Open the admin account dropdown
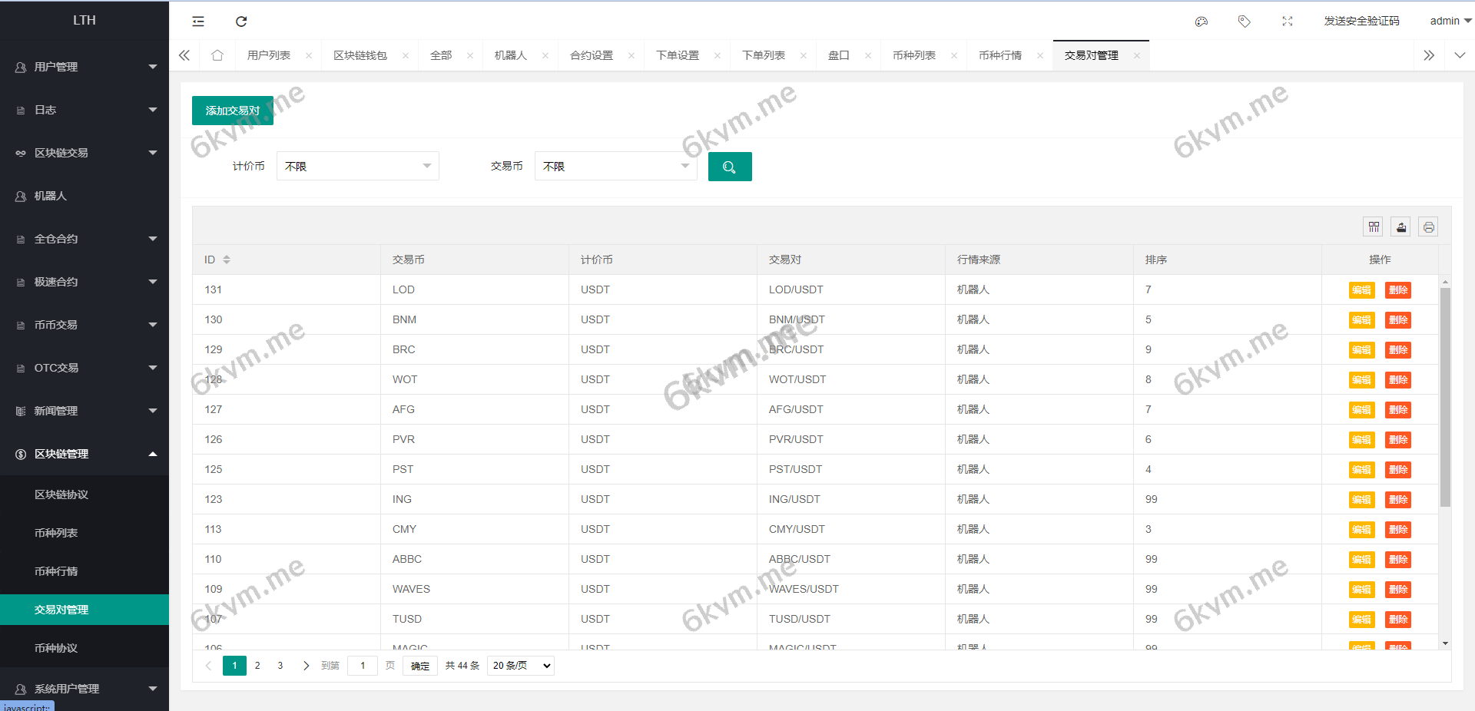This screenshot has height=711, width=1475. [1447, 21]
